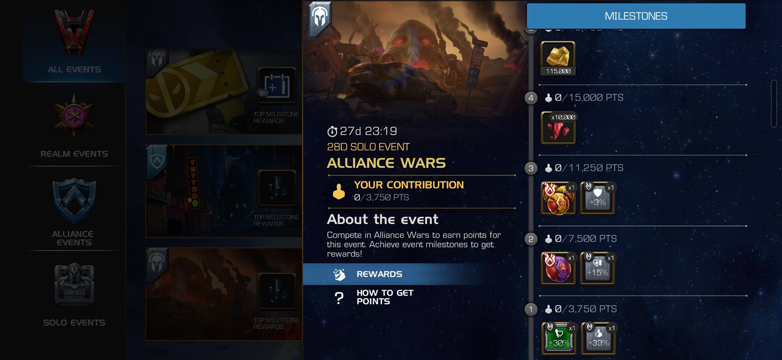This screenshot has width=782, height=360.
Task: Select the Realm Events star emblem
Action: (x=74, y=116)
